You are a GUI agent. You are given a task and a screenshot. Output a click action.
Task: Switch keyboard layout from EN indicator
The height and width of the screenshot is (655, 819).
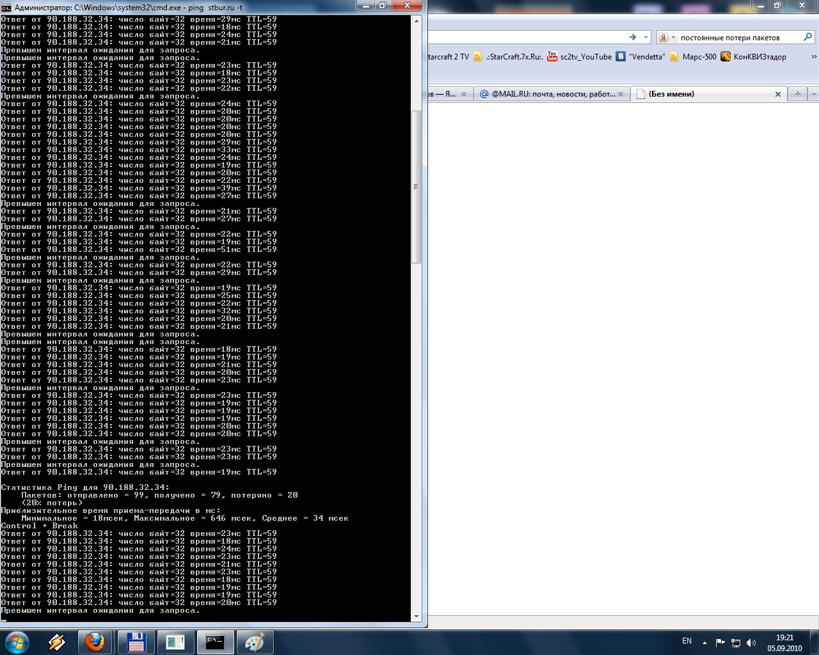[688, 642]
